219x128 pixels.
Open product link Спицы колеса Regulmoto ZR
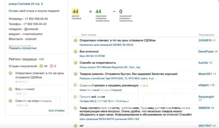coord(110,67)
